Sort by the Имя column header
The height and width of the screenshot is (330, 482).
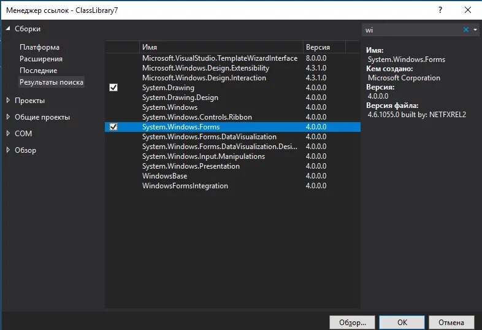(221, 47)
